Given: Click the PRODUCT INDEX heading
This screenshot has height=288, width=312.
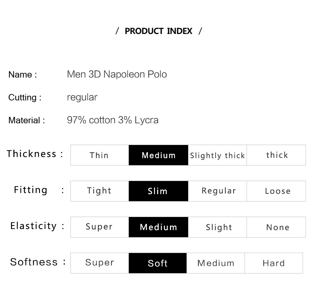Looking at the screenshot, I should (159, 31).
